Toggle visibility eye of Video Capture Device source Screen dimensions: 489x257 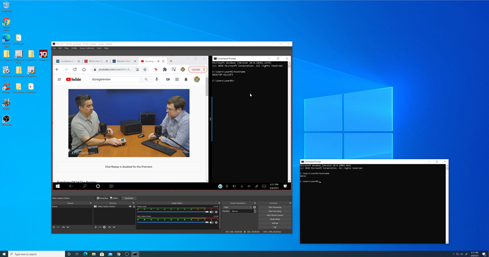(130, 207)
